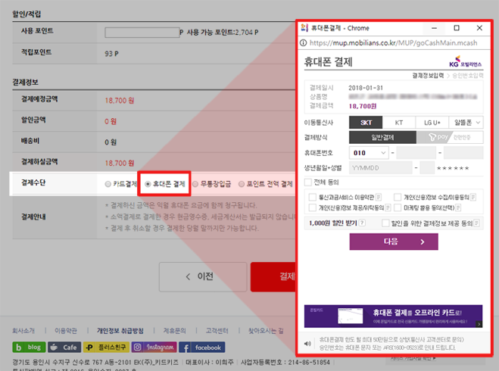Click the 18,700원 amount in popup

tap(363, 106)
